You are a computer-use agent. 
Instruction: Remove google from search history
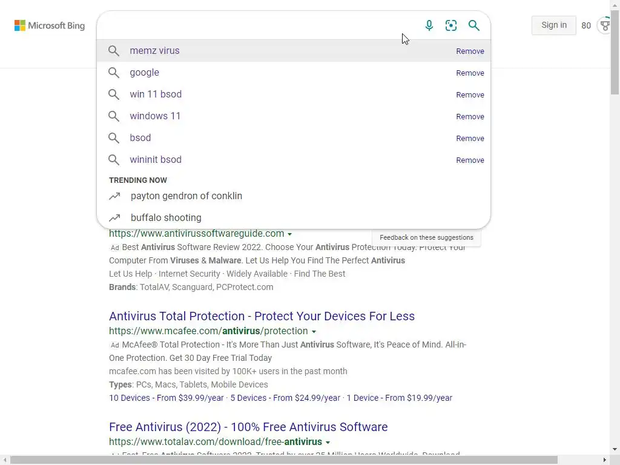click(470, 73)
